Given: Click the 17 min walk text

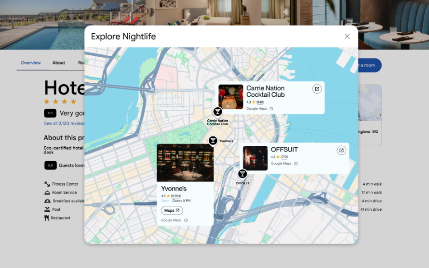Looking at the screenshot, I should (x=372, y=192).
